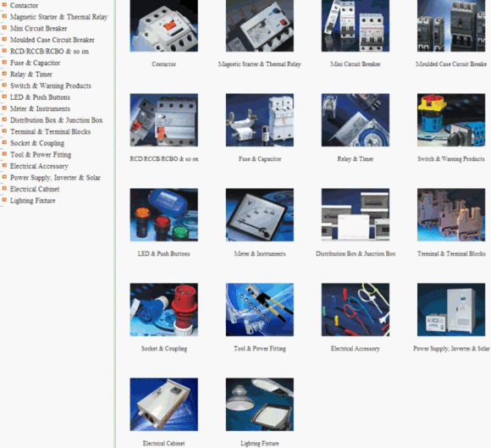Expand Switch & Warning Products plus icon

(4, 85)
